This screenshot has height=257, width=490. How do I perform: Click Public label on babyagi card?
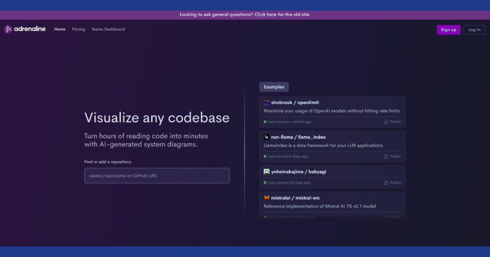[395, 183]
